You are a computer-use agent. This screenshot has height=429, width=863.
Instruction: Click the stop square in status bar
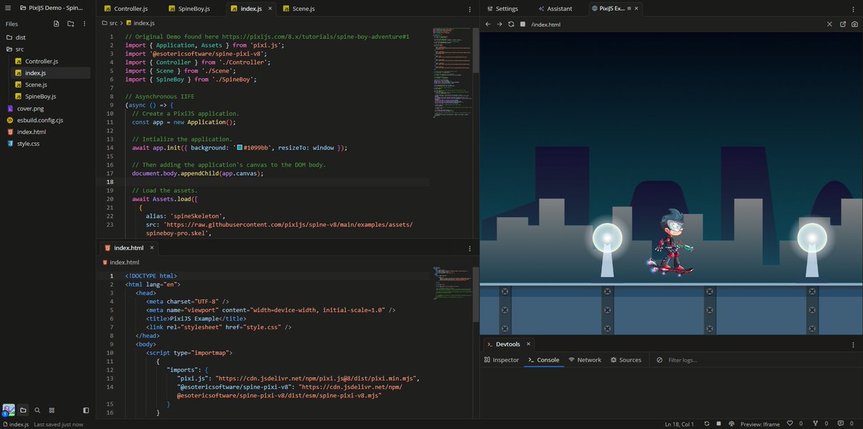coord(719,424)
